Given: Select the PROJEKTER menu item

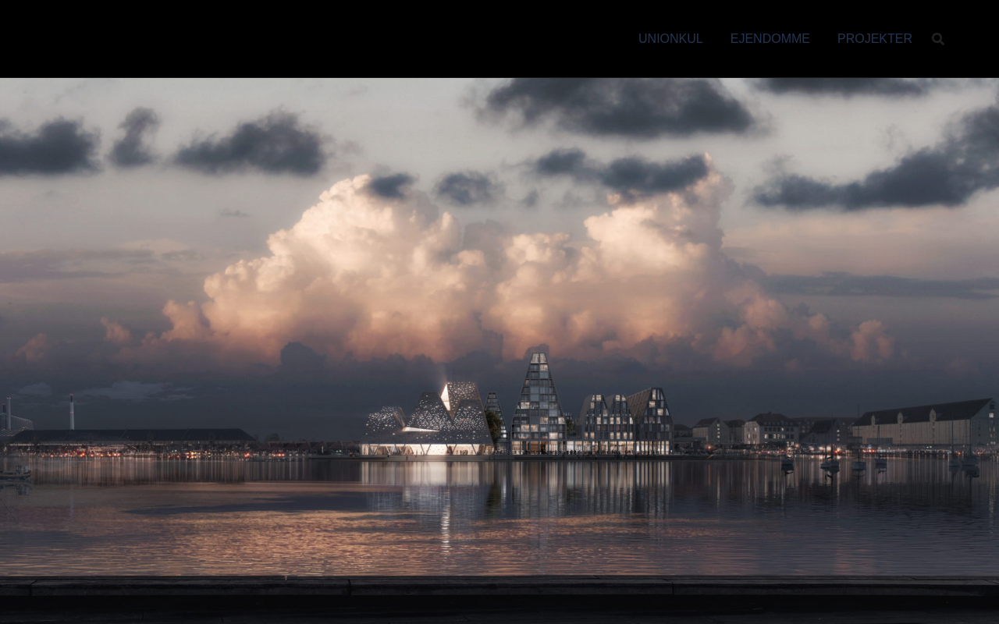Looking at the screenshot, I should (875, 38).
